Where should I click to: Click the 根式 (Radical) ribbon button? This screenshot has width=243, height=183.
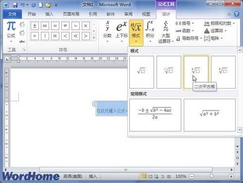tap(136, 33)
